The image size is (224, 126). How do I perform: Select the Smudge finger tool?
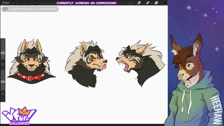point(139,3)
